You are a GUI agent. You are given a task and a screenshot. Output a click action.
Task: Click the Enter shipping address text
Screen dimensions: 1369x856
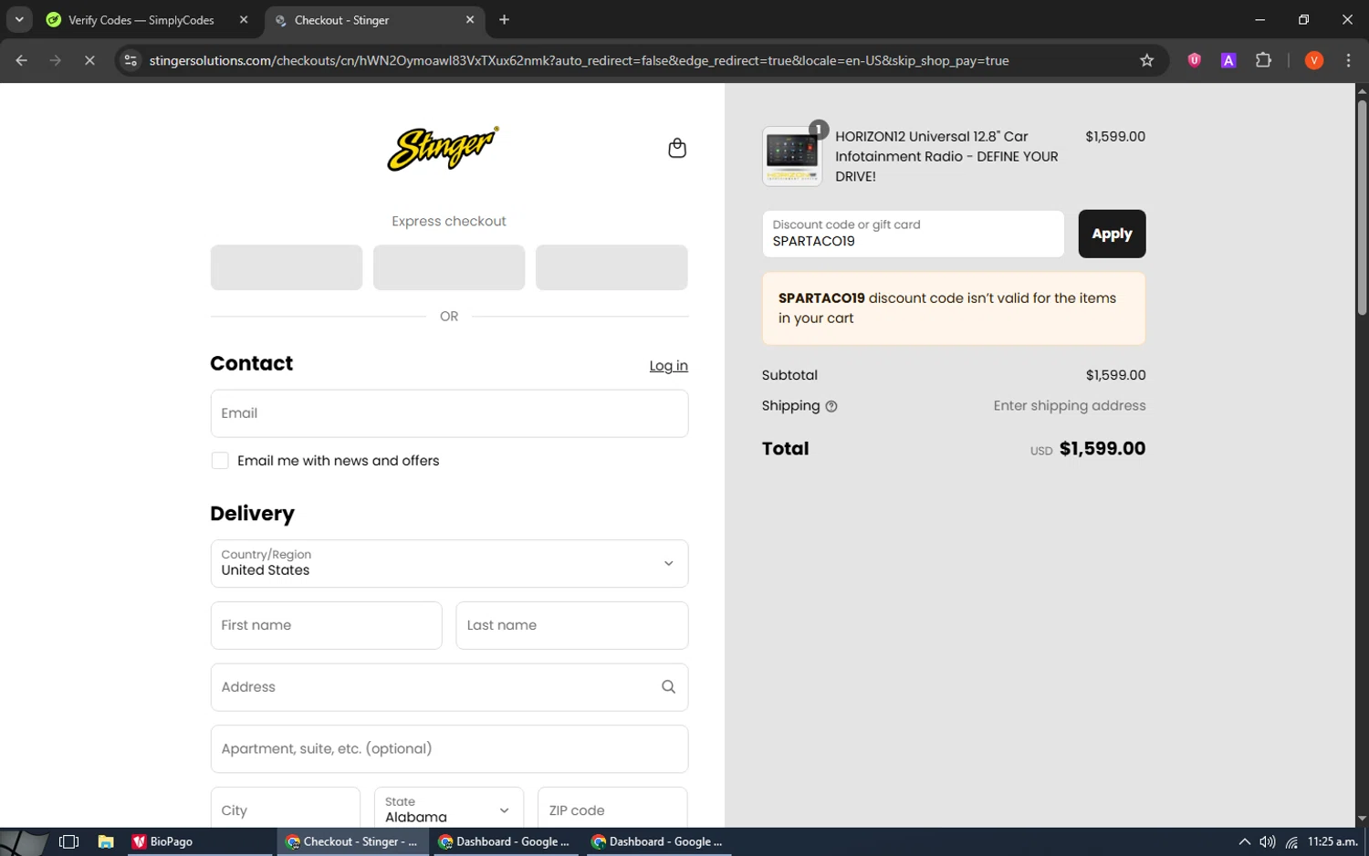[1069, 406]
